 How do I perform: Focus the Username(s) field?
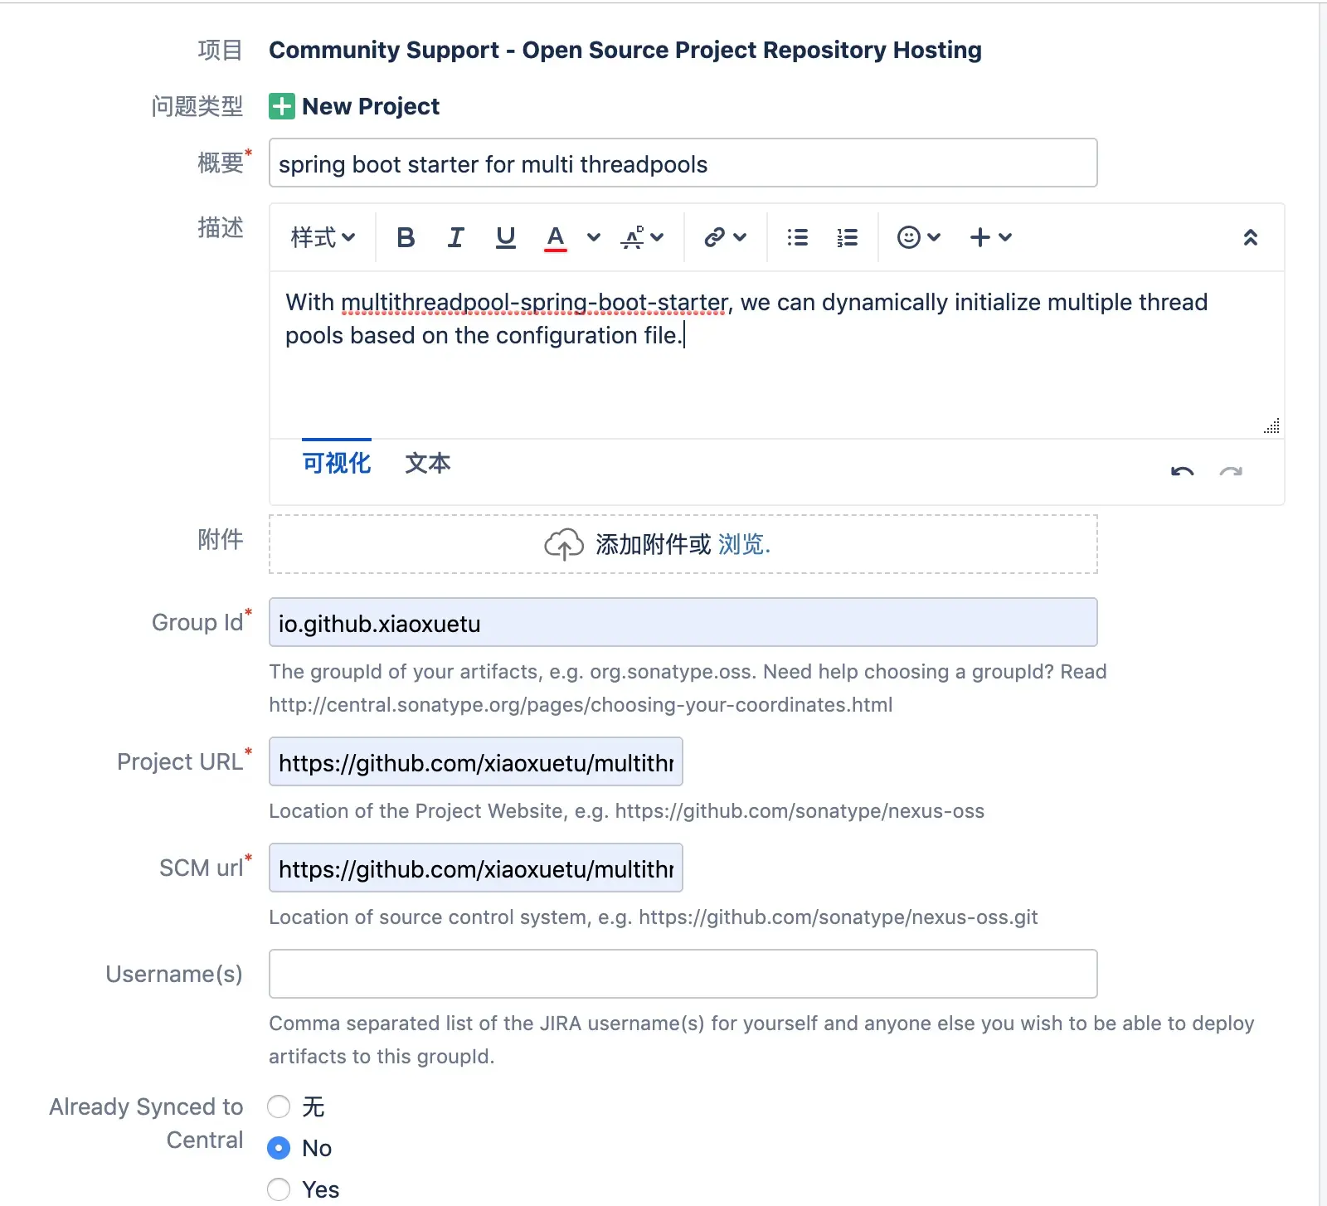click(x=683, y=974)
